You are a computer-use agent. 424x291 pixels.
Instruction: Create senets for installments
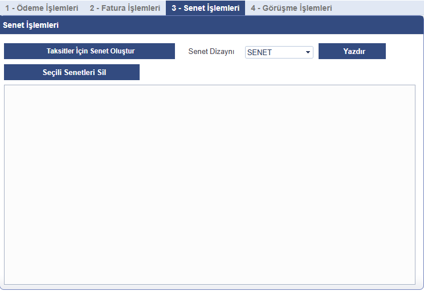pyautogui.click(x=89, y=51)
